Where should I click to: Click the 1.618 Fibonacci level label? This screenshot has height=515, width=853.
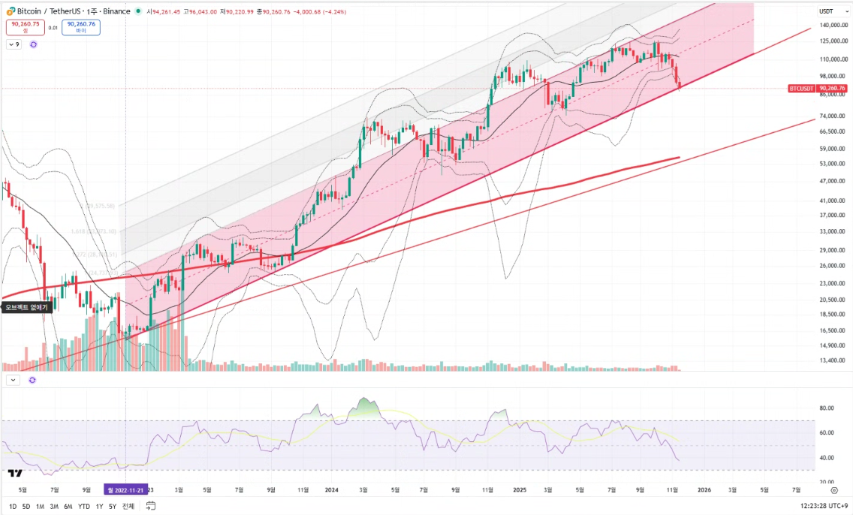(x=94, y=232)
